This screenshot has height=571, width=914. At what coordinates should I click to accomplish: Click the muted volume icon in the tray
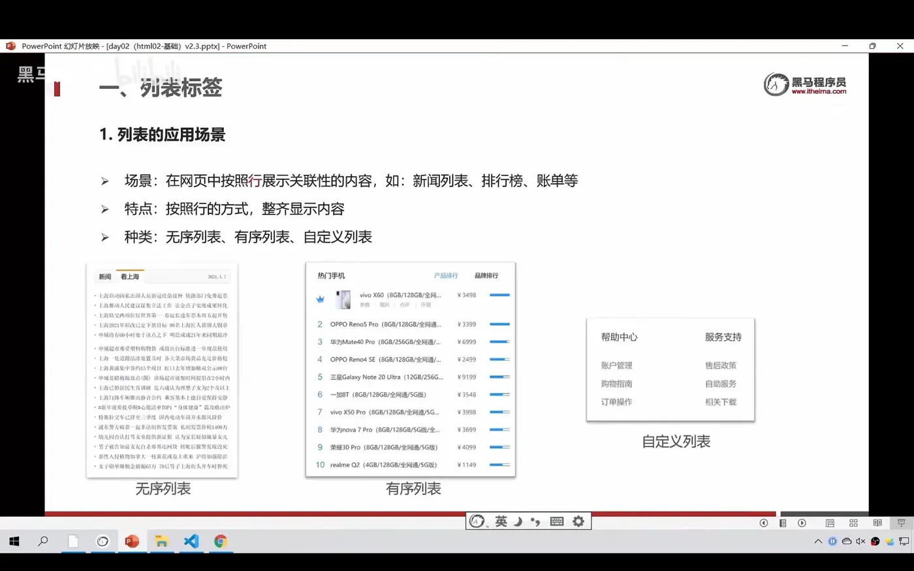pyautogui.click(x=860, y=541)
